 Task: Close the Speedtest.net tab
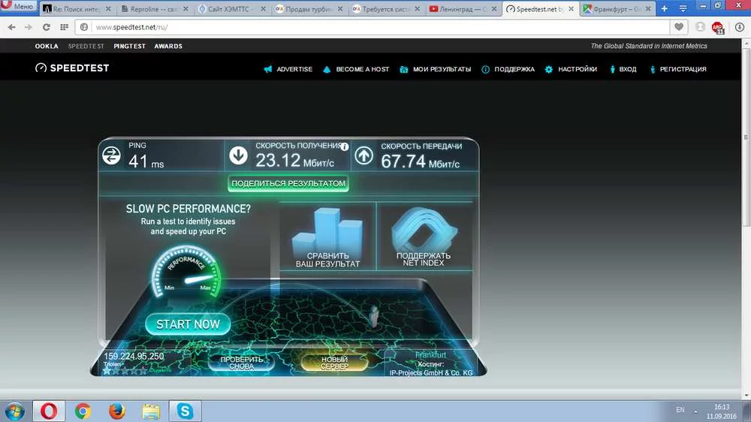pyautogui.click(x=571, y=8)
